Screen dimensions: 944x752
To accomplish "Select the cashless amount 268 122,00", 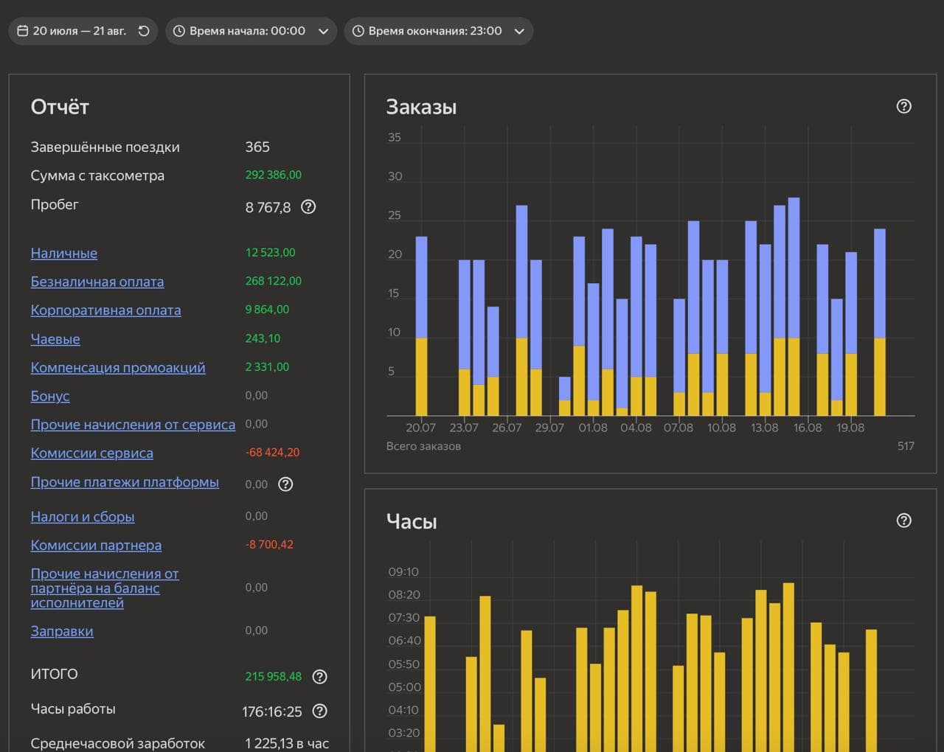I will 274,281.
